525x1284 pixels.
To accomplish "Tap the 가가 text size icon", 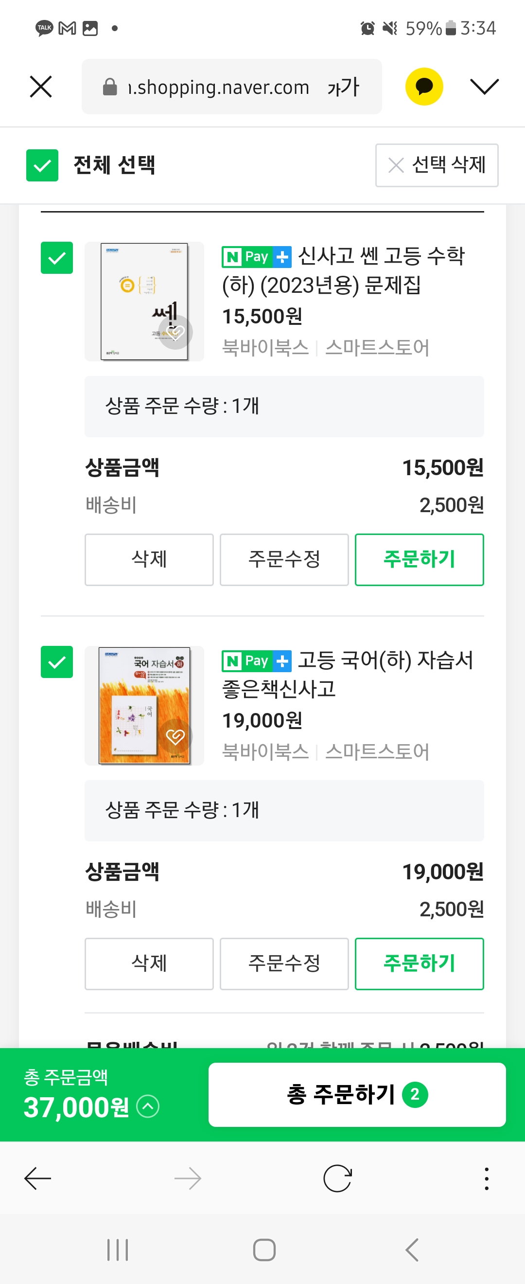I will tap(343, 87).
